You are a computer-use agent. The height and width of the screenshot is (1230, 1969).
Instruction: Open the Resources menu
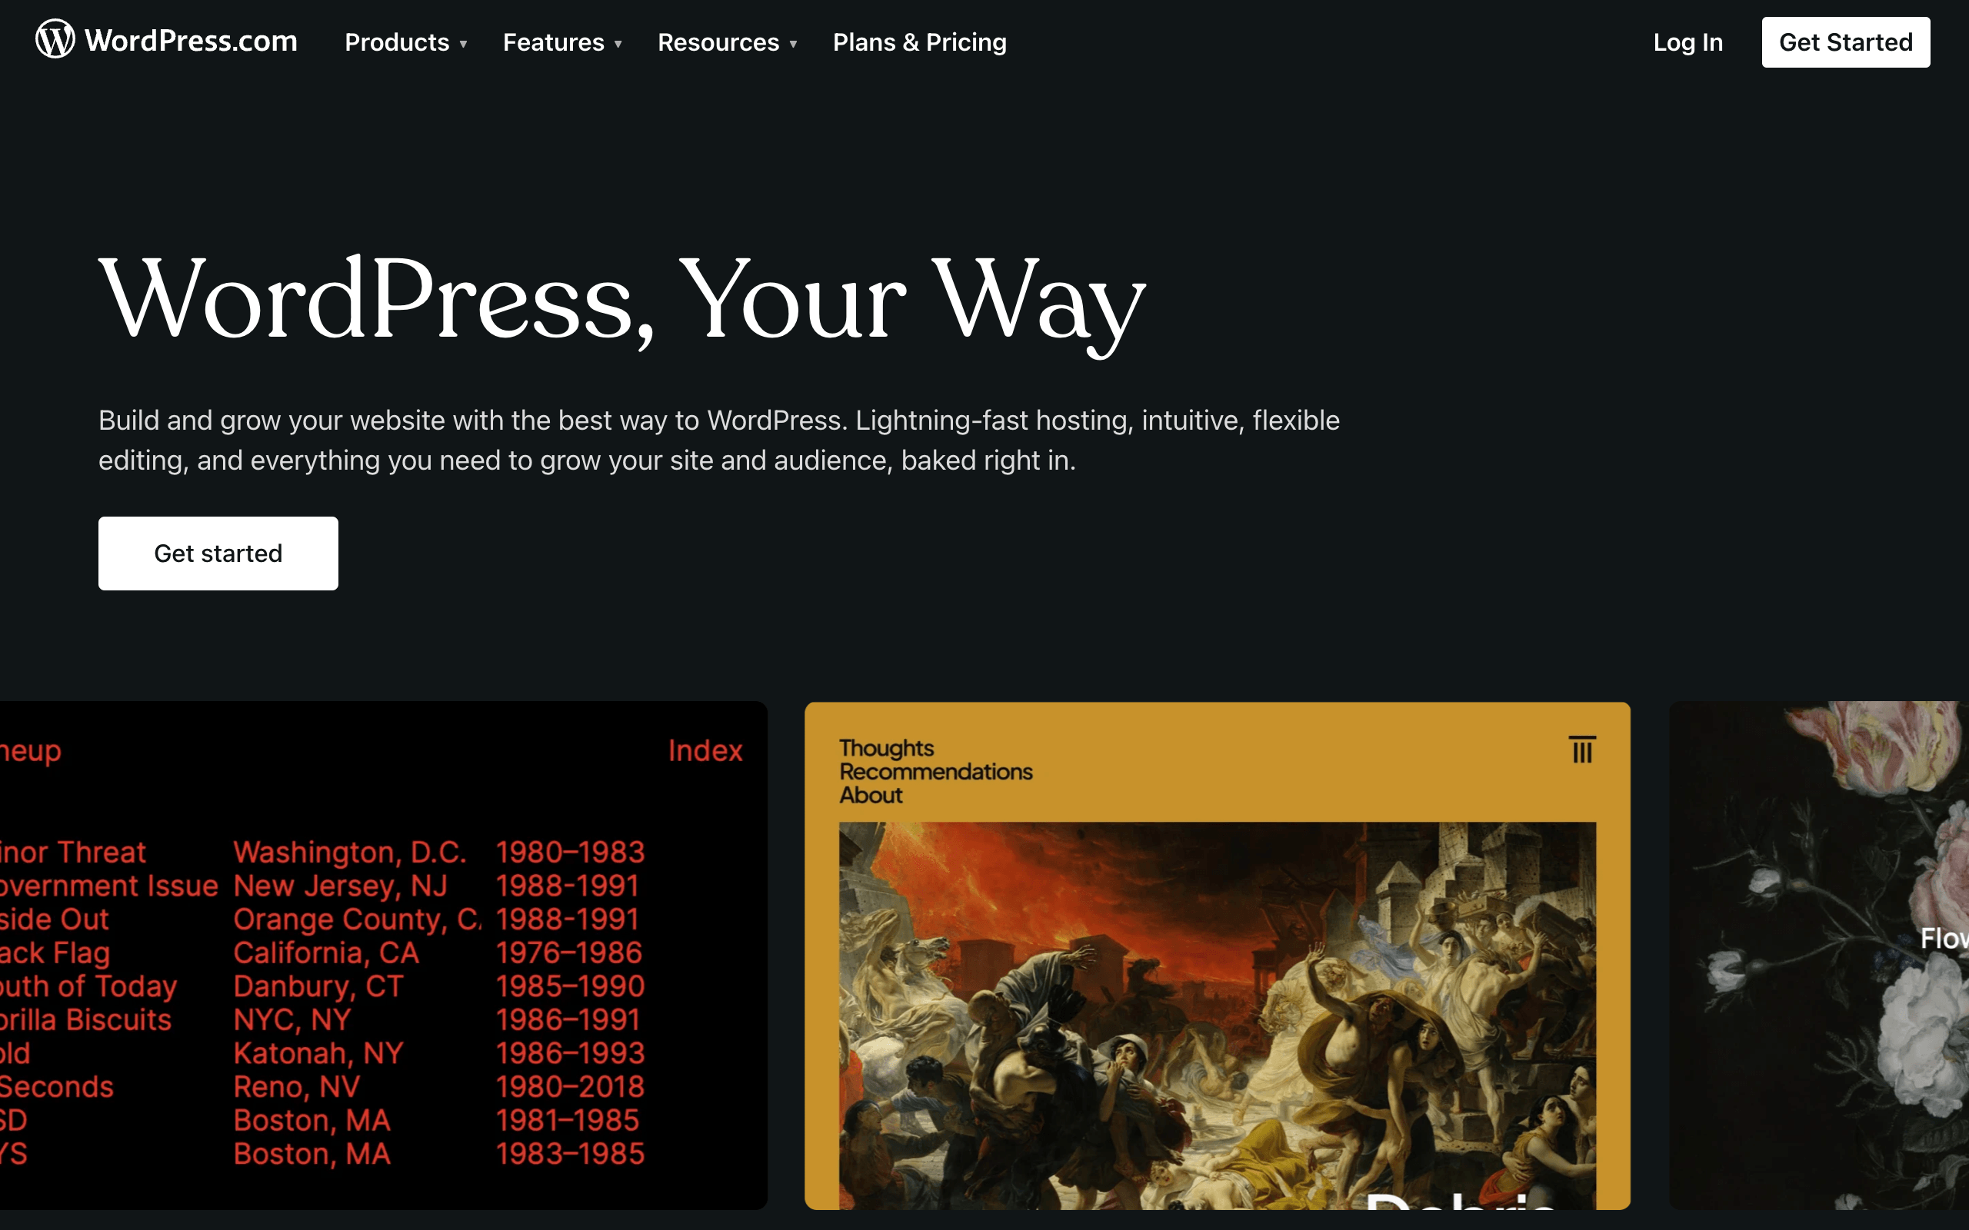point(718,42)
